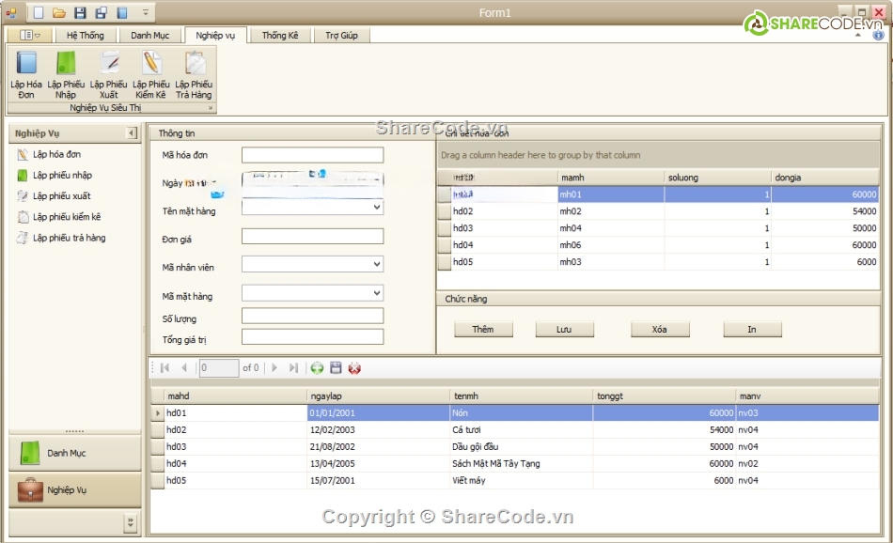
Task: Click the Mã hóa đơn input field
Action: (312, 155)
